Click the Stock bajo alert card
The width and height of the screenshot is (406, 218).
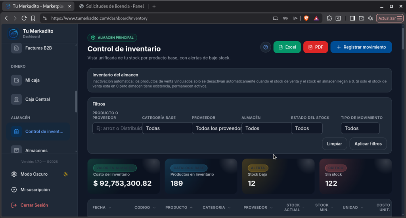278,176
